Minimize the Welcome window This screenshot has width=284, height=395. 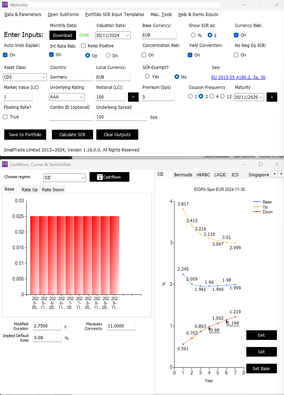click(244, 5)
